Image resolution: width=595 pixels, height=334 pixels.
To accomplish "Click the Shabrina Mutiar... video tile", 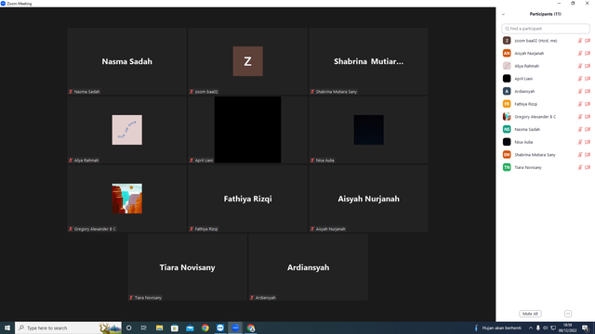I will click(368, 61).
